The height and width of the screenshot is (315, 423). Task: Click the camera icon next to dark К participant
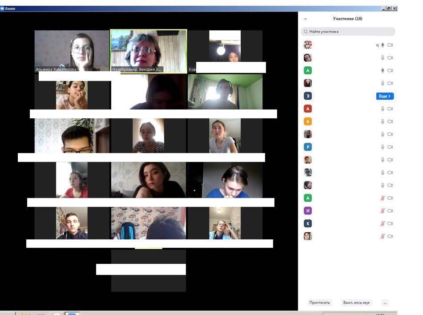tap(390, 224)
